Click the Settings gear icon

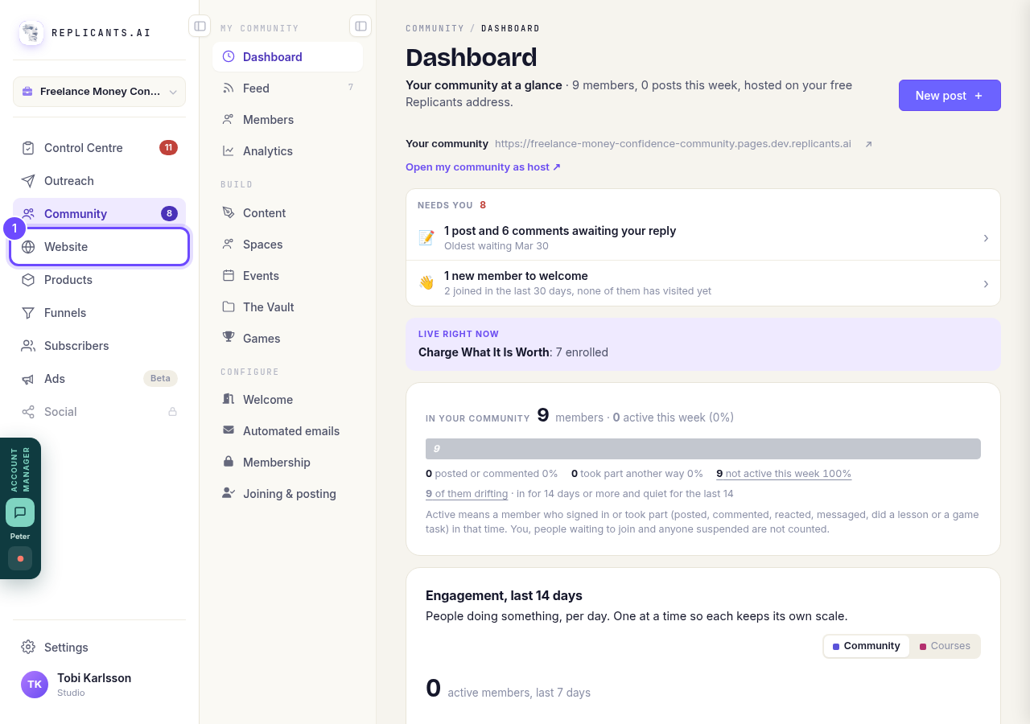click(28, 647)
